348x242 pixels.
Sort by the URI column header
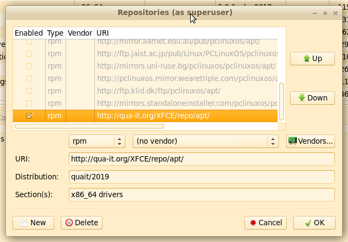click(184, 33)
